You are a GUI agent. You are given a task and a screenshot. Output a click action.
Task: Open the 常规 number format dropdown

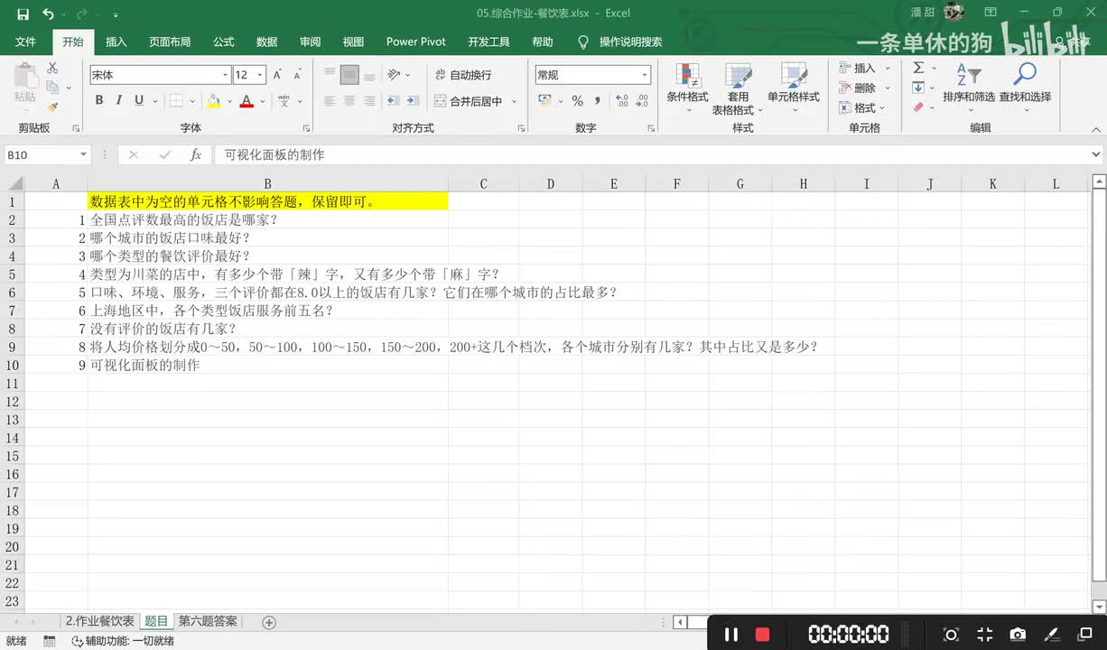click(x=645, y=75)
